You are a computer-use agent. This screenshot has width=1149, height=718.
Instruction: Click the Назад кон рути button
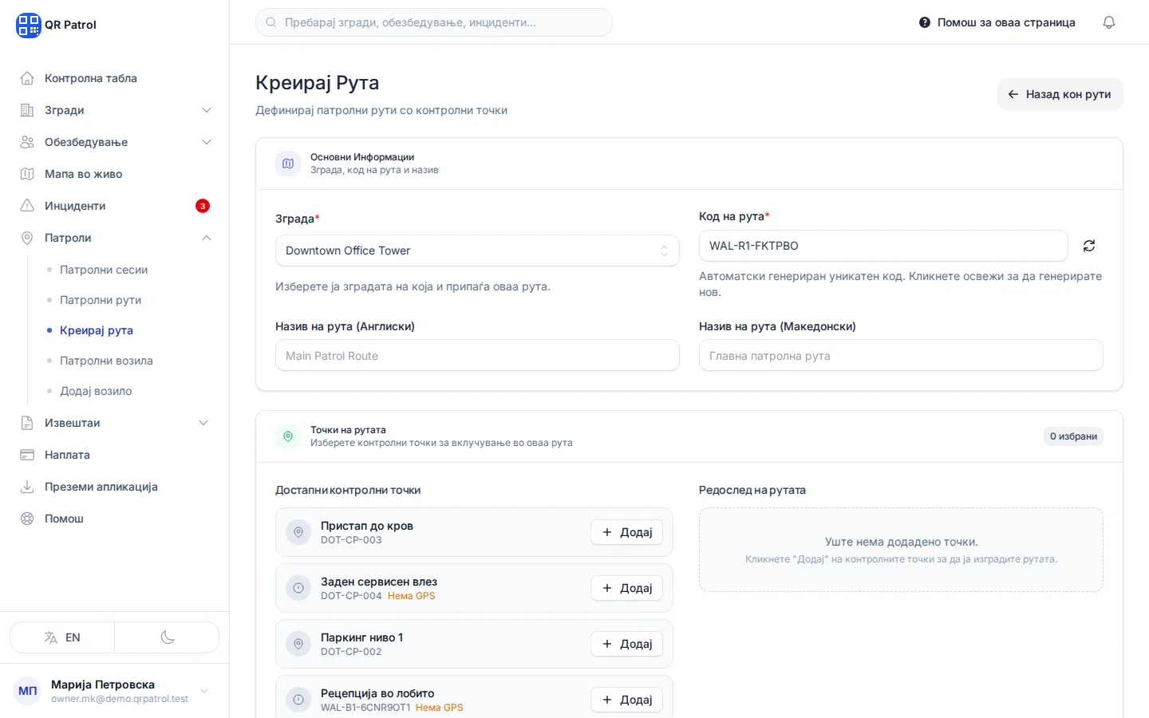click(x=1060, y=94)
